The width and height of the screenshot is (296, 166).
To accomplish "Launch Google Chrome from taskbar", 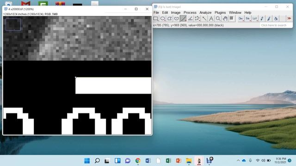I will click(138, 161).
